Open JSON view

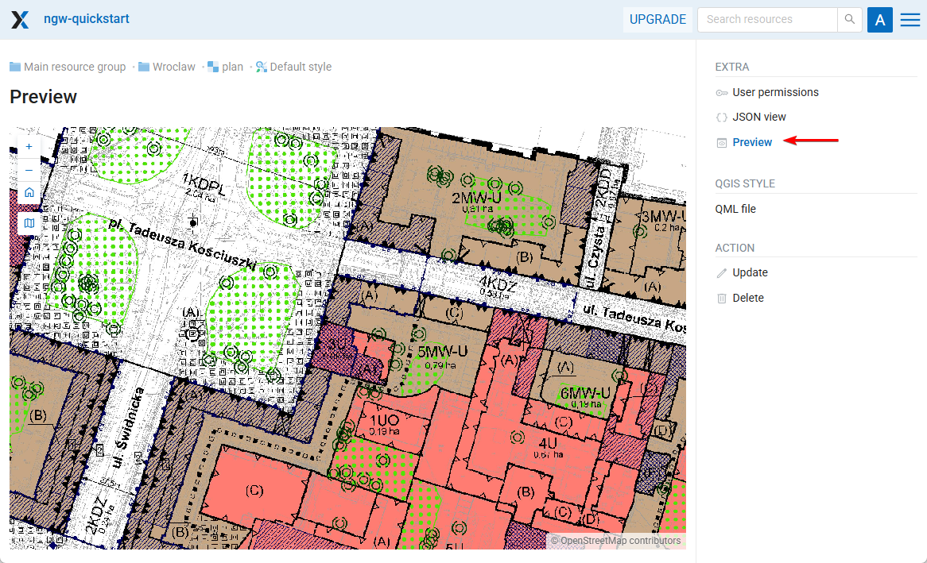758,117
